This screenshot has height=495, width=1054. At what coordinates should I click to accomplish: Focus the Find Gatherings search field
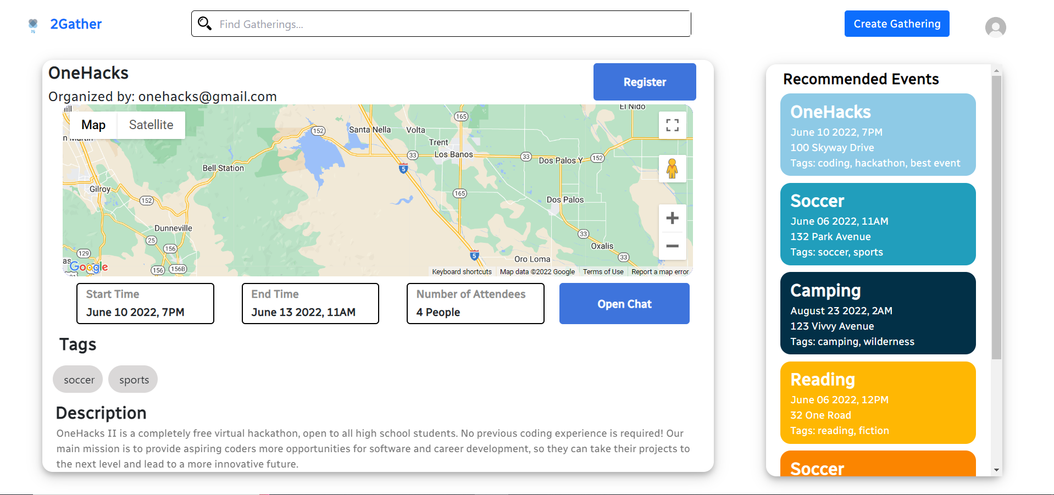tap(441, 24)
